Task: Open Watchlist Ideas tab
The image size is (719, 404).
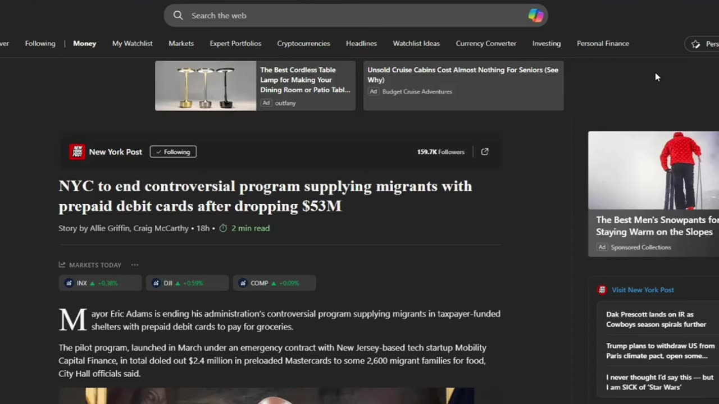Action: point(416,44)
